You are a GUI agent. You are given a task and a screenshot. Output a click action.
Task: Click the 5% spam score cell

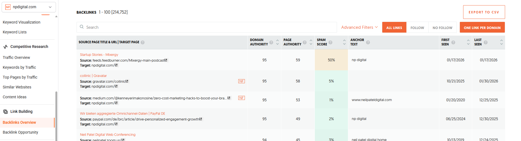pyautogui.click(x=331, y=81)
